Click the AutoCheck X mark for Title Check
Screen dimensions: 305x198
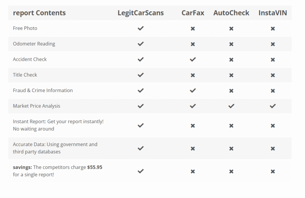pos(231,75)
